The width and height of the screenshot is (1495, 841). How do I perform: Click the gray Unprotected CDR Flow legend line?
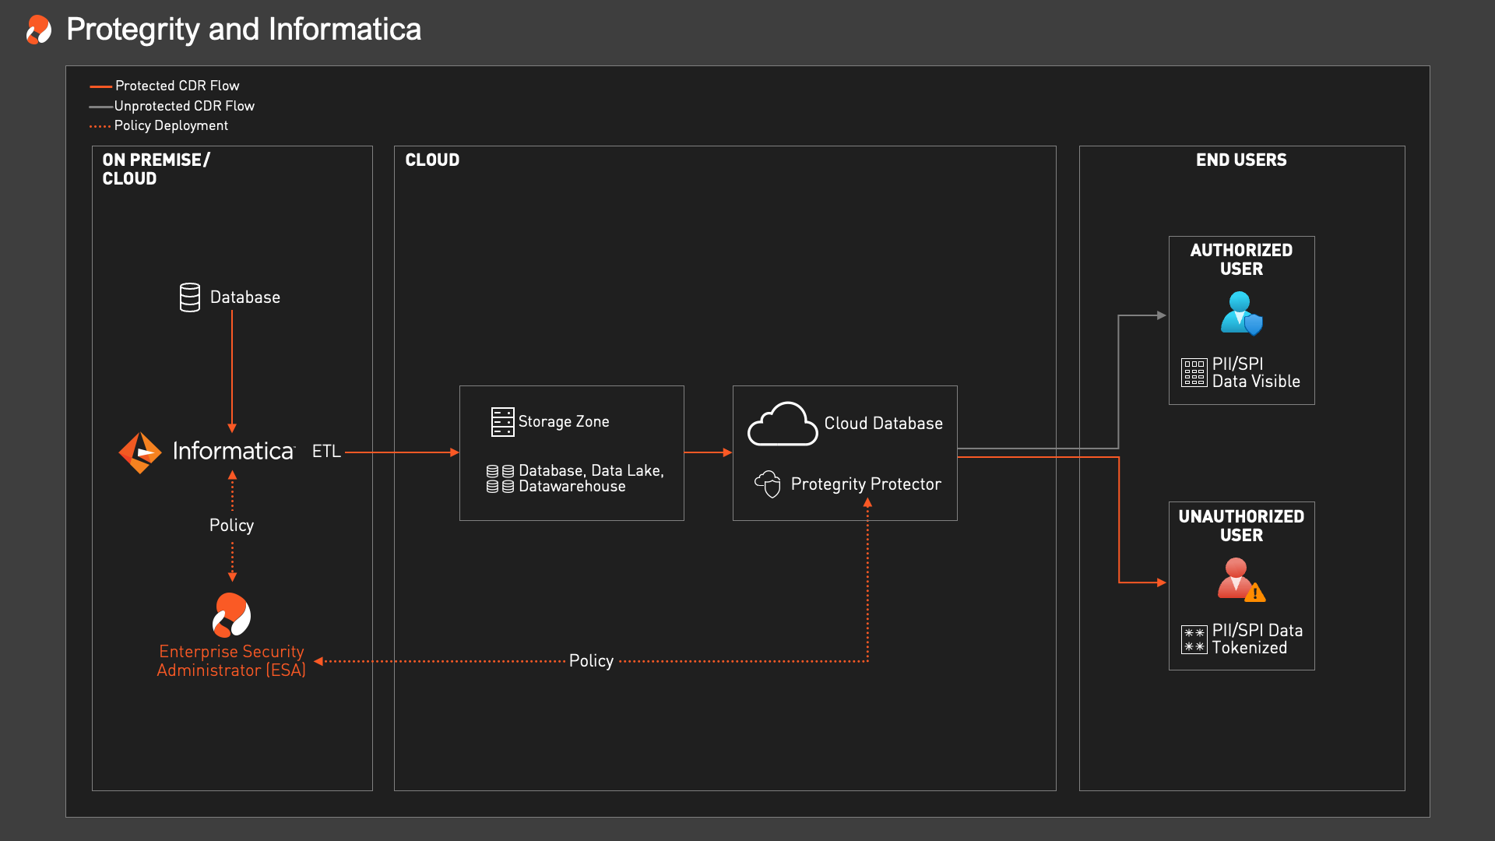101,107
